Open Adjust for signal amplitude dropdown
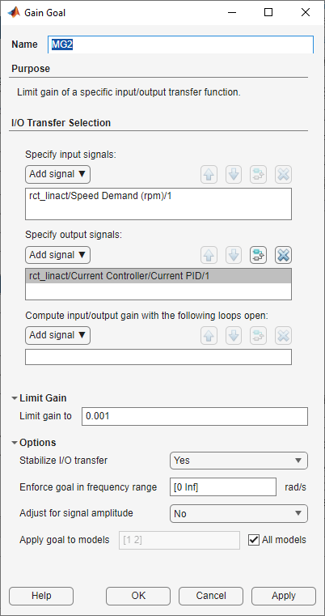This screenshot has width=325, height=616. (238, 513)
